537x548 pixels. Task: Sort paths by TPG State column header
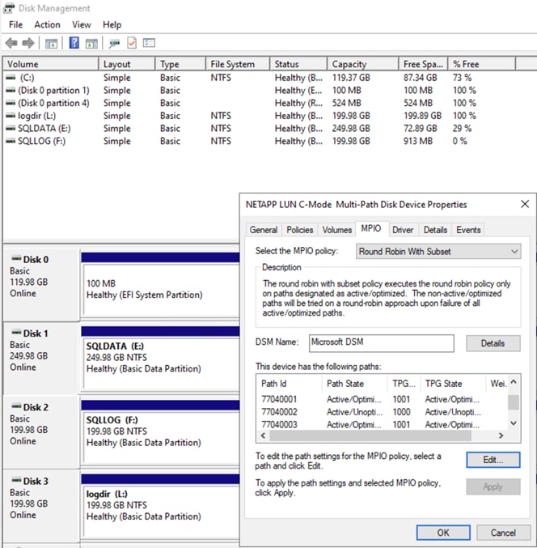pos(453,384)
